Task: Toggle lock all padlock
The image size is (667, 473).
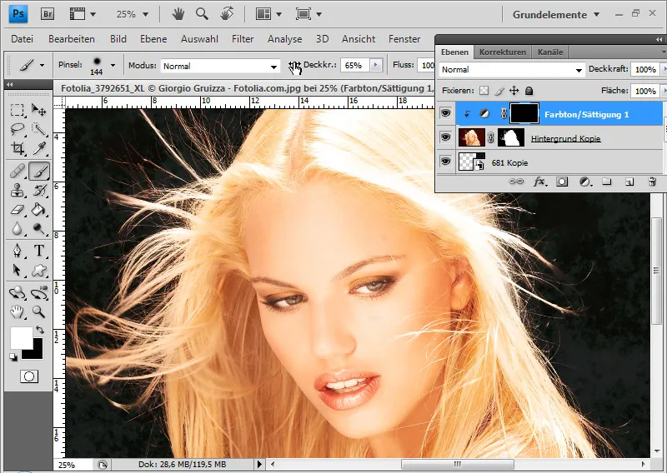Action: [529, 91]
